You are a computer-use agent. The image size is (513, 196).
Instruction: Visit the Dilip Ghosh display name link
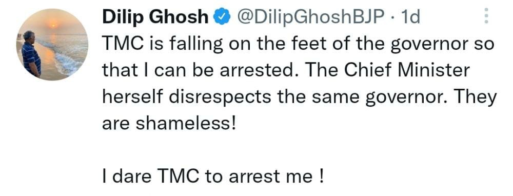[155, 17]
